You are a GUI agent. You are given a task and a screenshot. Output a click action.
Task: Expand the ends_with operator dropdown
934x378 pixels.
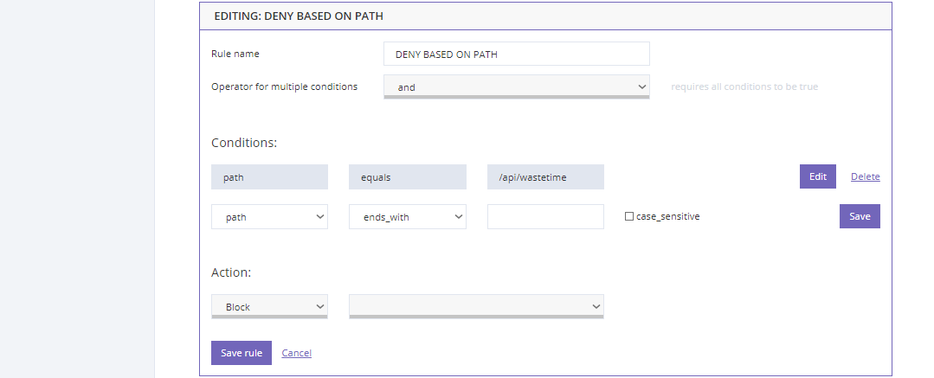coord(408,217)
